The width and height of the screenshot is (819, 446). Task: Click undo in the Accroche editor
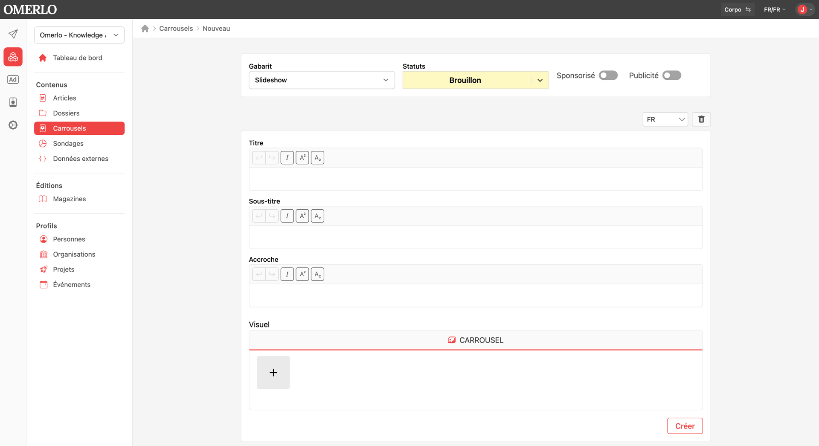[x=259, y=274]
